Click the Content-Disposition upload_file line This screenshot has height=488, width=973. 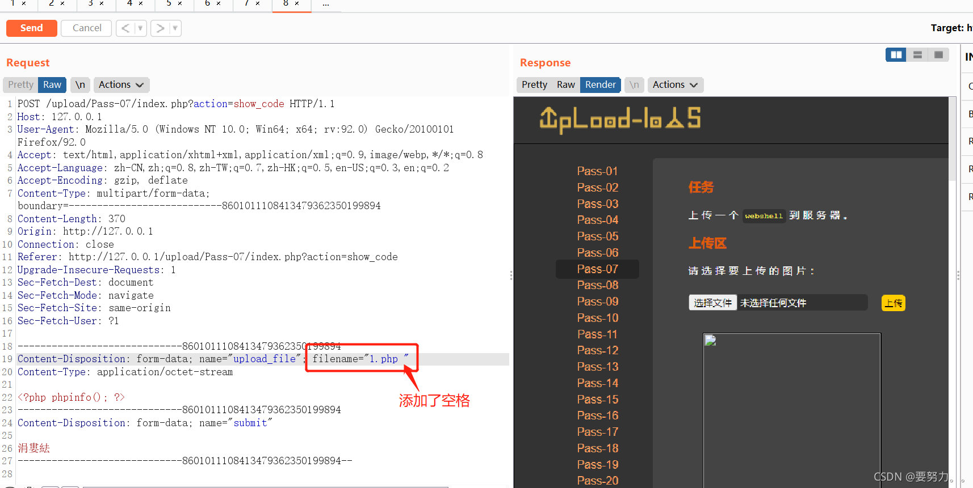click(213, 359)
